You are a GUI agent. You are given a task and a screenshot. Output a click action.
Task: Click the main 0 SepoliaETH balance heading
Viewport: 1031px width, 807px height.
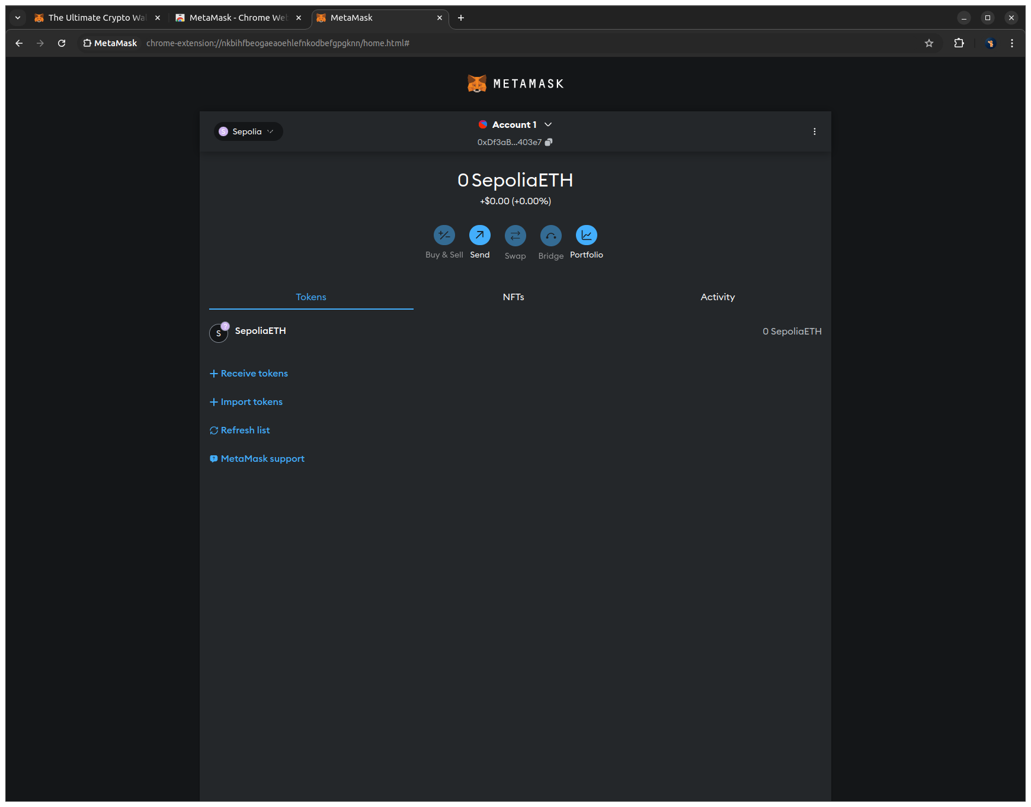[x=515, y=180]
